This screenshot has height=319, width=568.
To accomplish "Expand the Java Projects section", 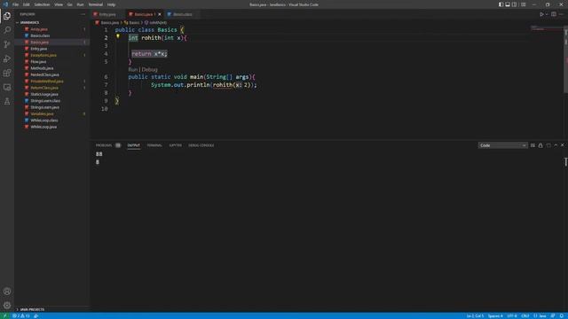I will click(32, 309).
